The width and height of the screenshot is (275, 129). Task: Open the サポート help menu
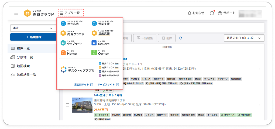pyautogui.click(x=226, y=13)
